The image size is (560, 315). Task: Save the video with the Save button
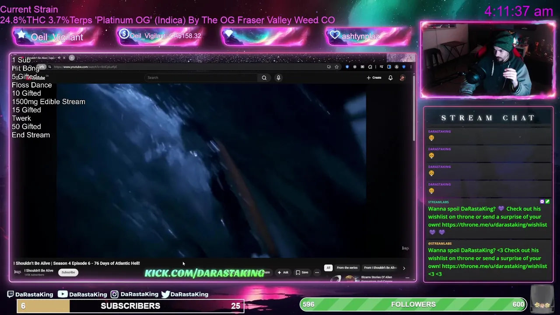tap(302, 272)
